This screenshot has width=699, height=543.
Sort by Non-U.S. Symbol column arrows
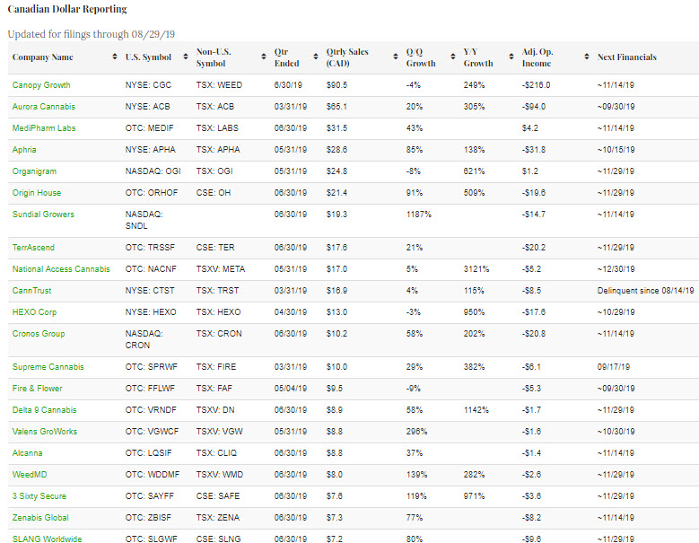point(260,57)
